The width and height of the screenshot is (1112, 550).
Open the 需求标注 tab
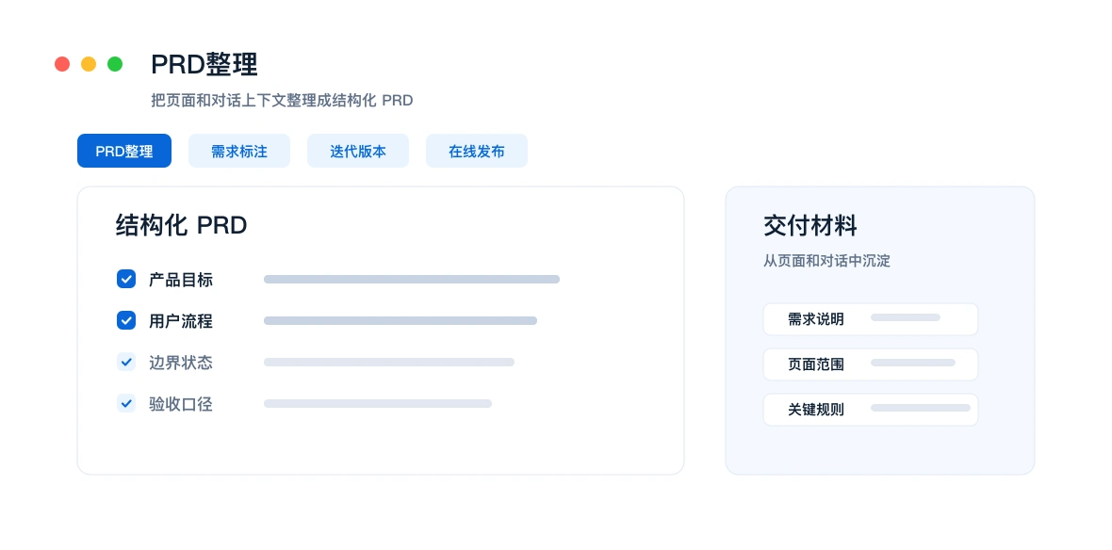point(239,151)
